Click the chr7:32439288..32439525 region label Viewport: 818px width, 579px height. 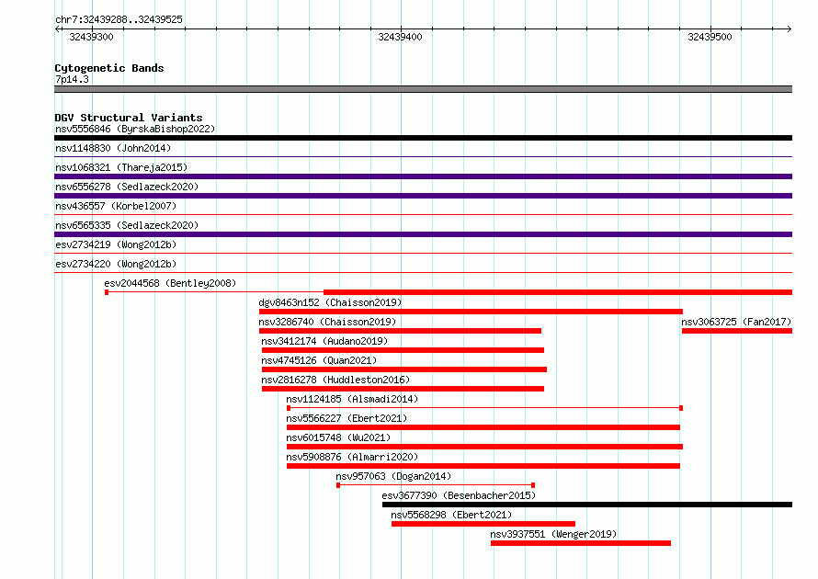click(x=119, y=19)
